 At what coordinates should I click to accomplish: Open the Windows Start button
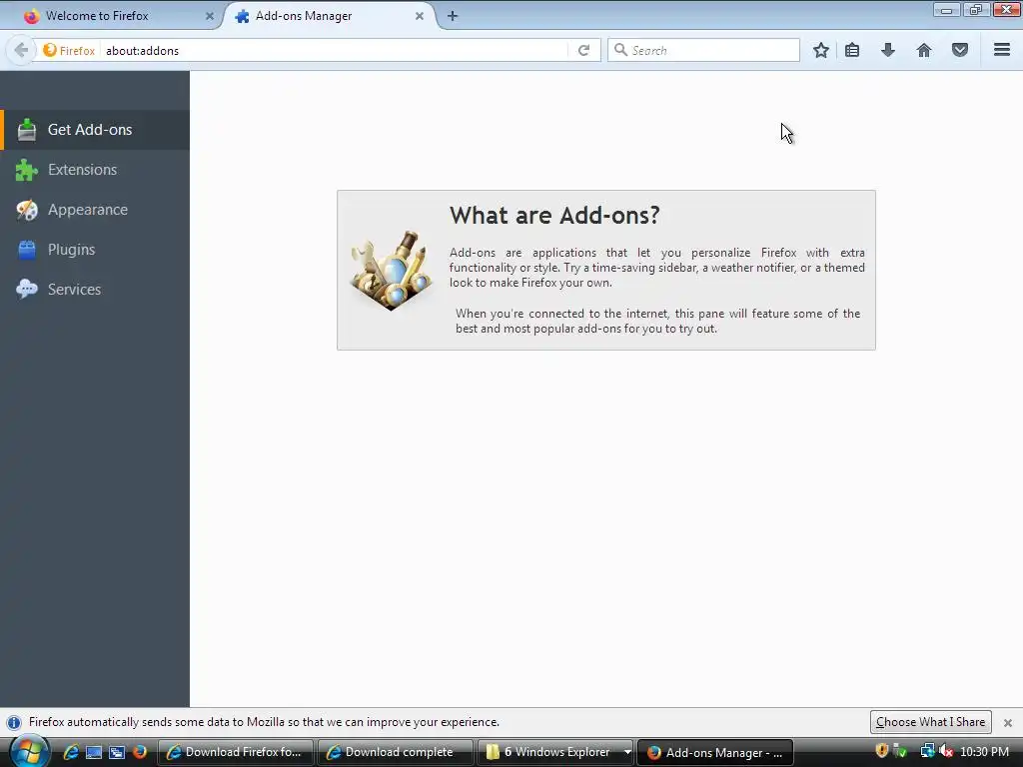click(29, 751)
